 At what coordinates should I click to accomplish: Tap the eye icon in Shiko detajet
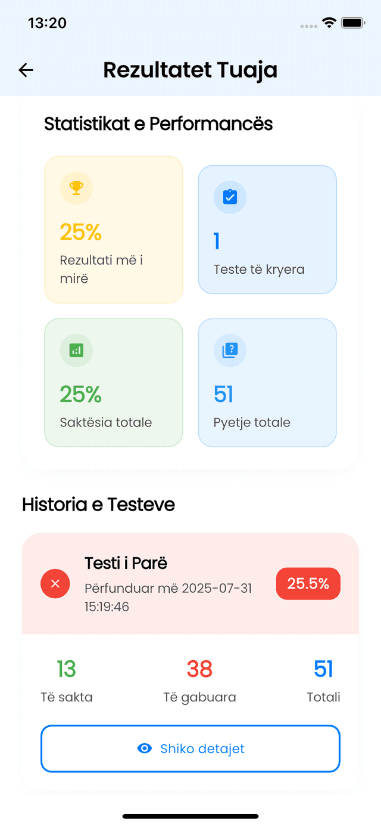click(x=145, y=748)
